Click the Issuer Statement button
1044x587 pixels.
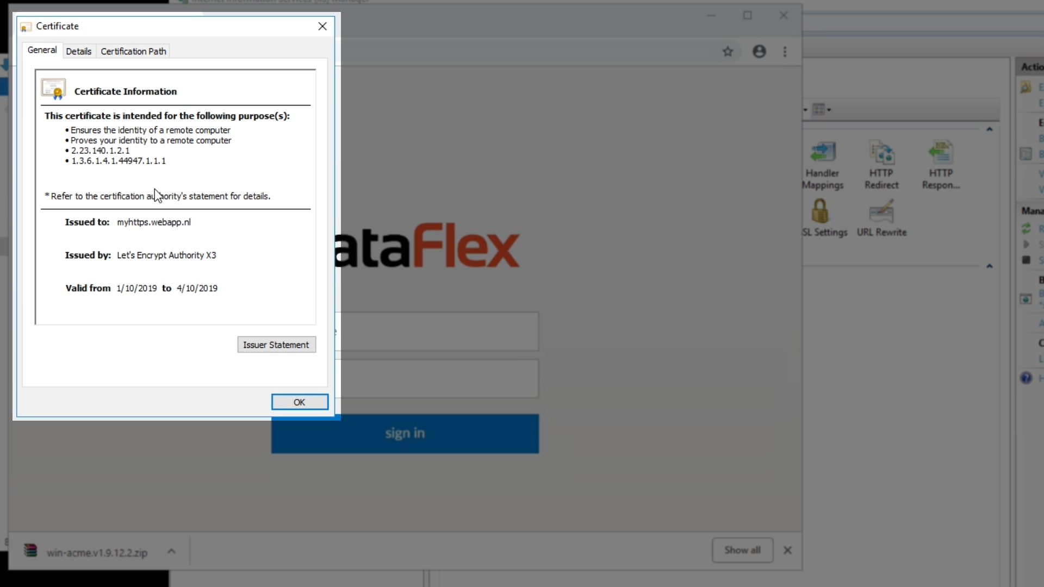276,345
